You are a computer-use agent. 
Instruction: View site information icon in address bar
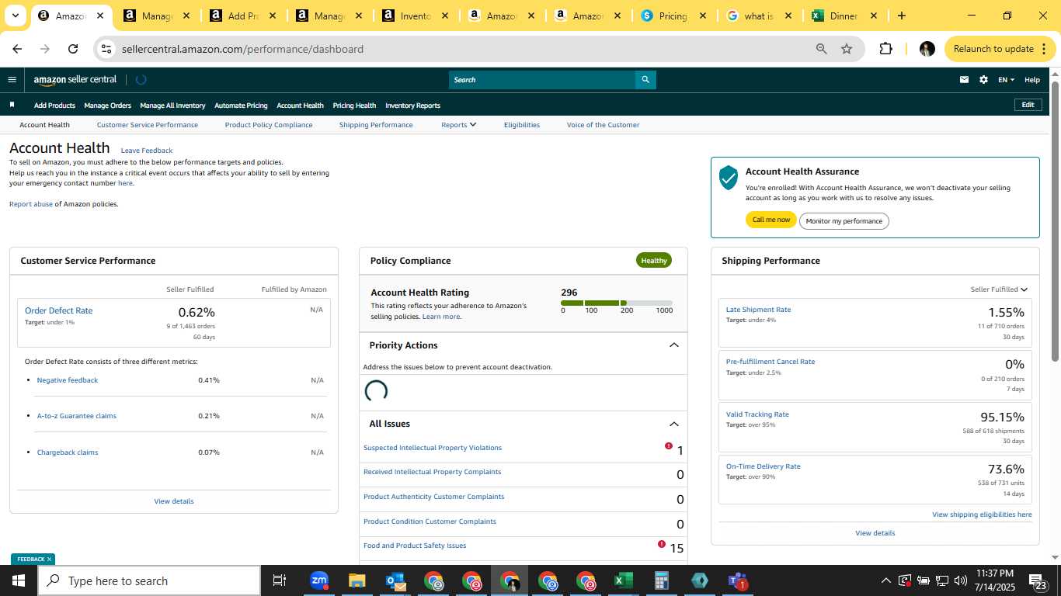coord(106,49)
